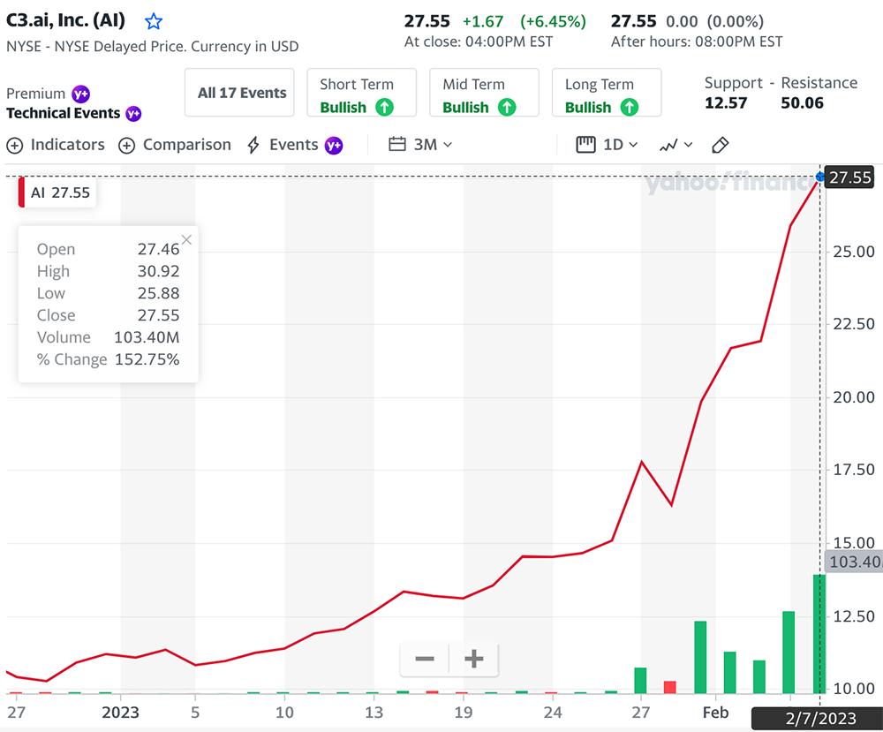Click the lightning bolt Events icon

pos(253,145)
